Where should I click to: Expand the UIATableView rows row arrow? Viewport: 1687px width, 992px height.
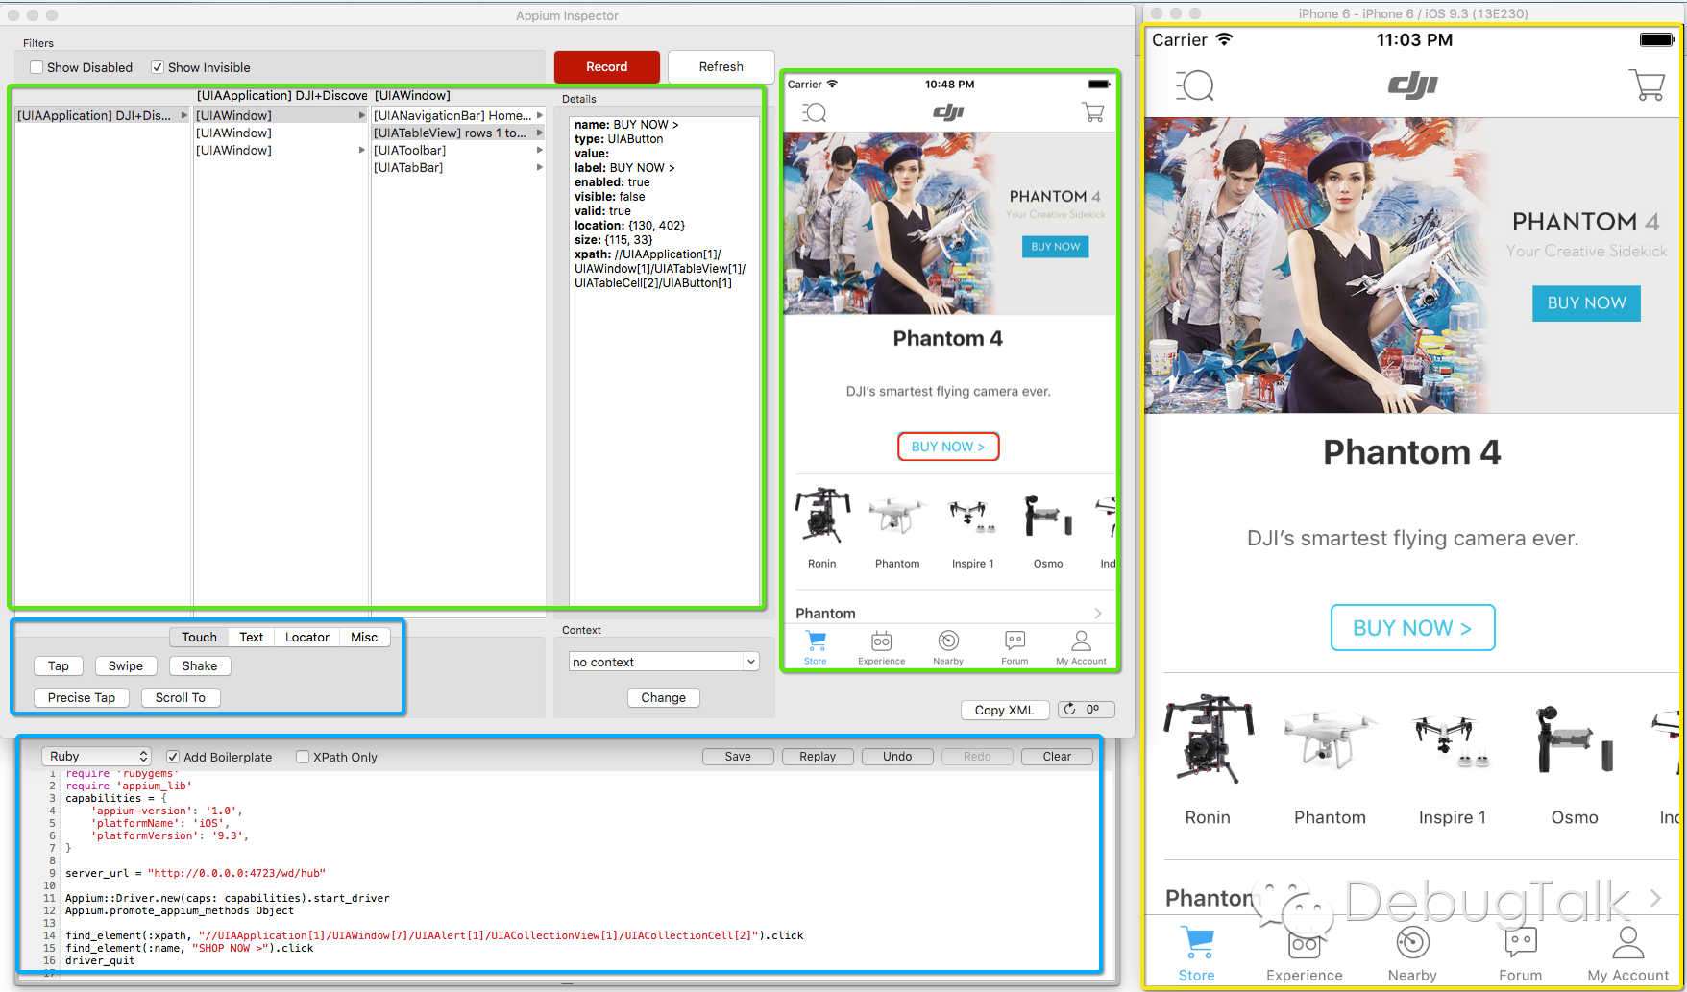click(x=540, y=133)
